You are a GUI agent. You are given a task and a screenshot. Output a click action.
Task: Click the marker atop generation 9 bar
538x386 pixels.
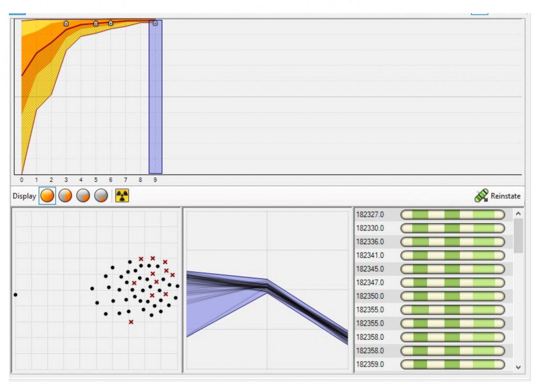(x=155, y=23)
